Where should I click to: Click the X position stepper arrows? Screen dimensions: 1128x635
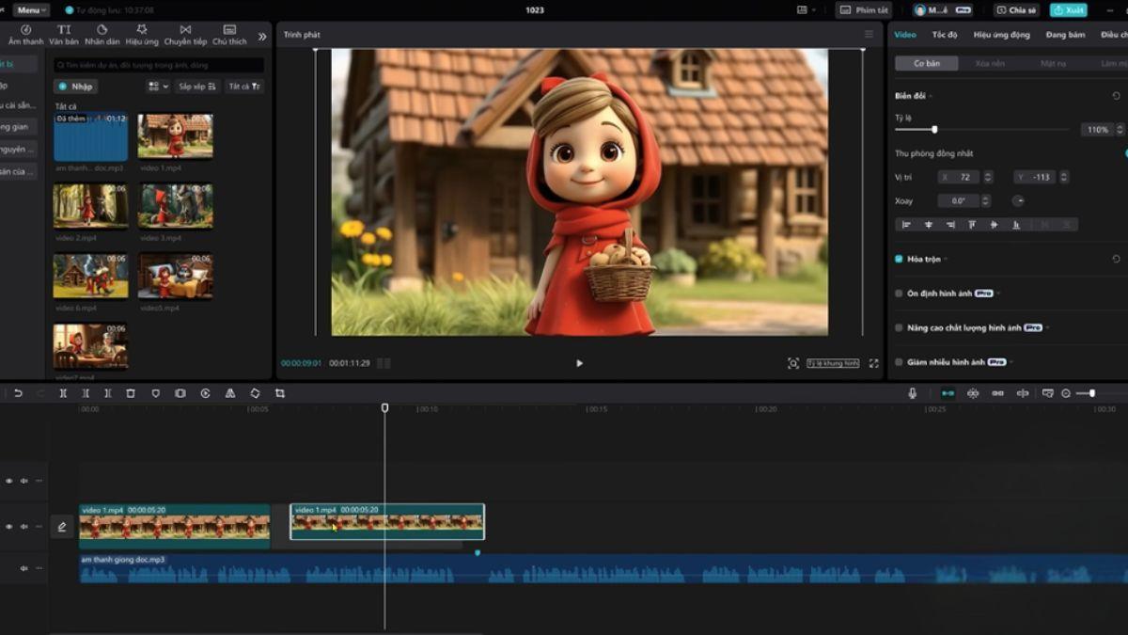point(986,177)
